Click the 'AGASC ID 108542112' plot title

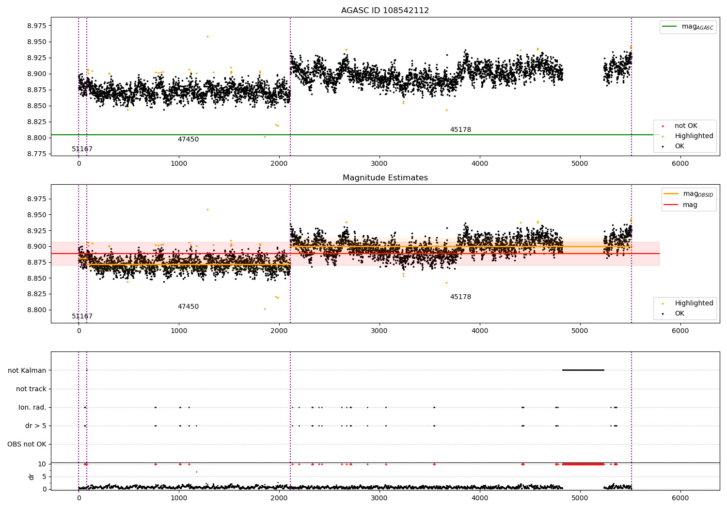click(x=385, y=11)
